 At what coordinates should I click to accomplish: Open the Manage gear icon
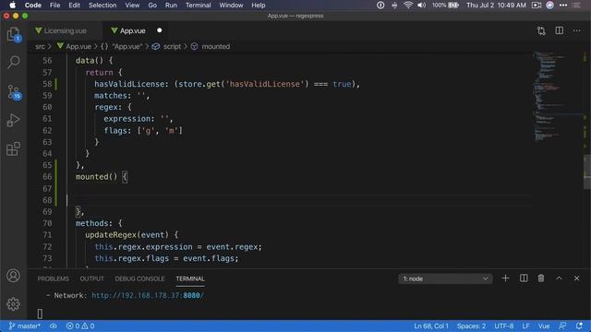click(x=14, y=303)
